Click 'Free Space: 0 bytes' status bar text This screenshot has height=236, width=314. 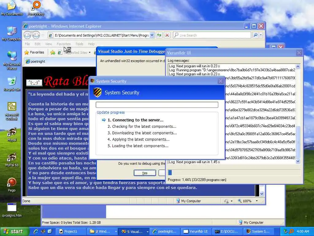[71, 222]
